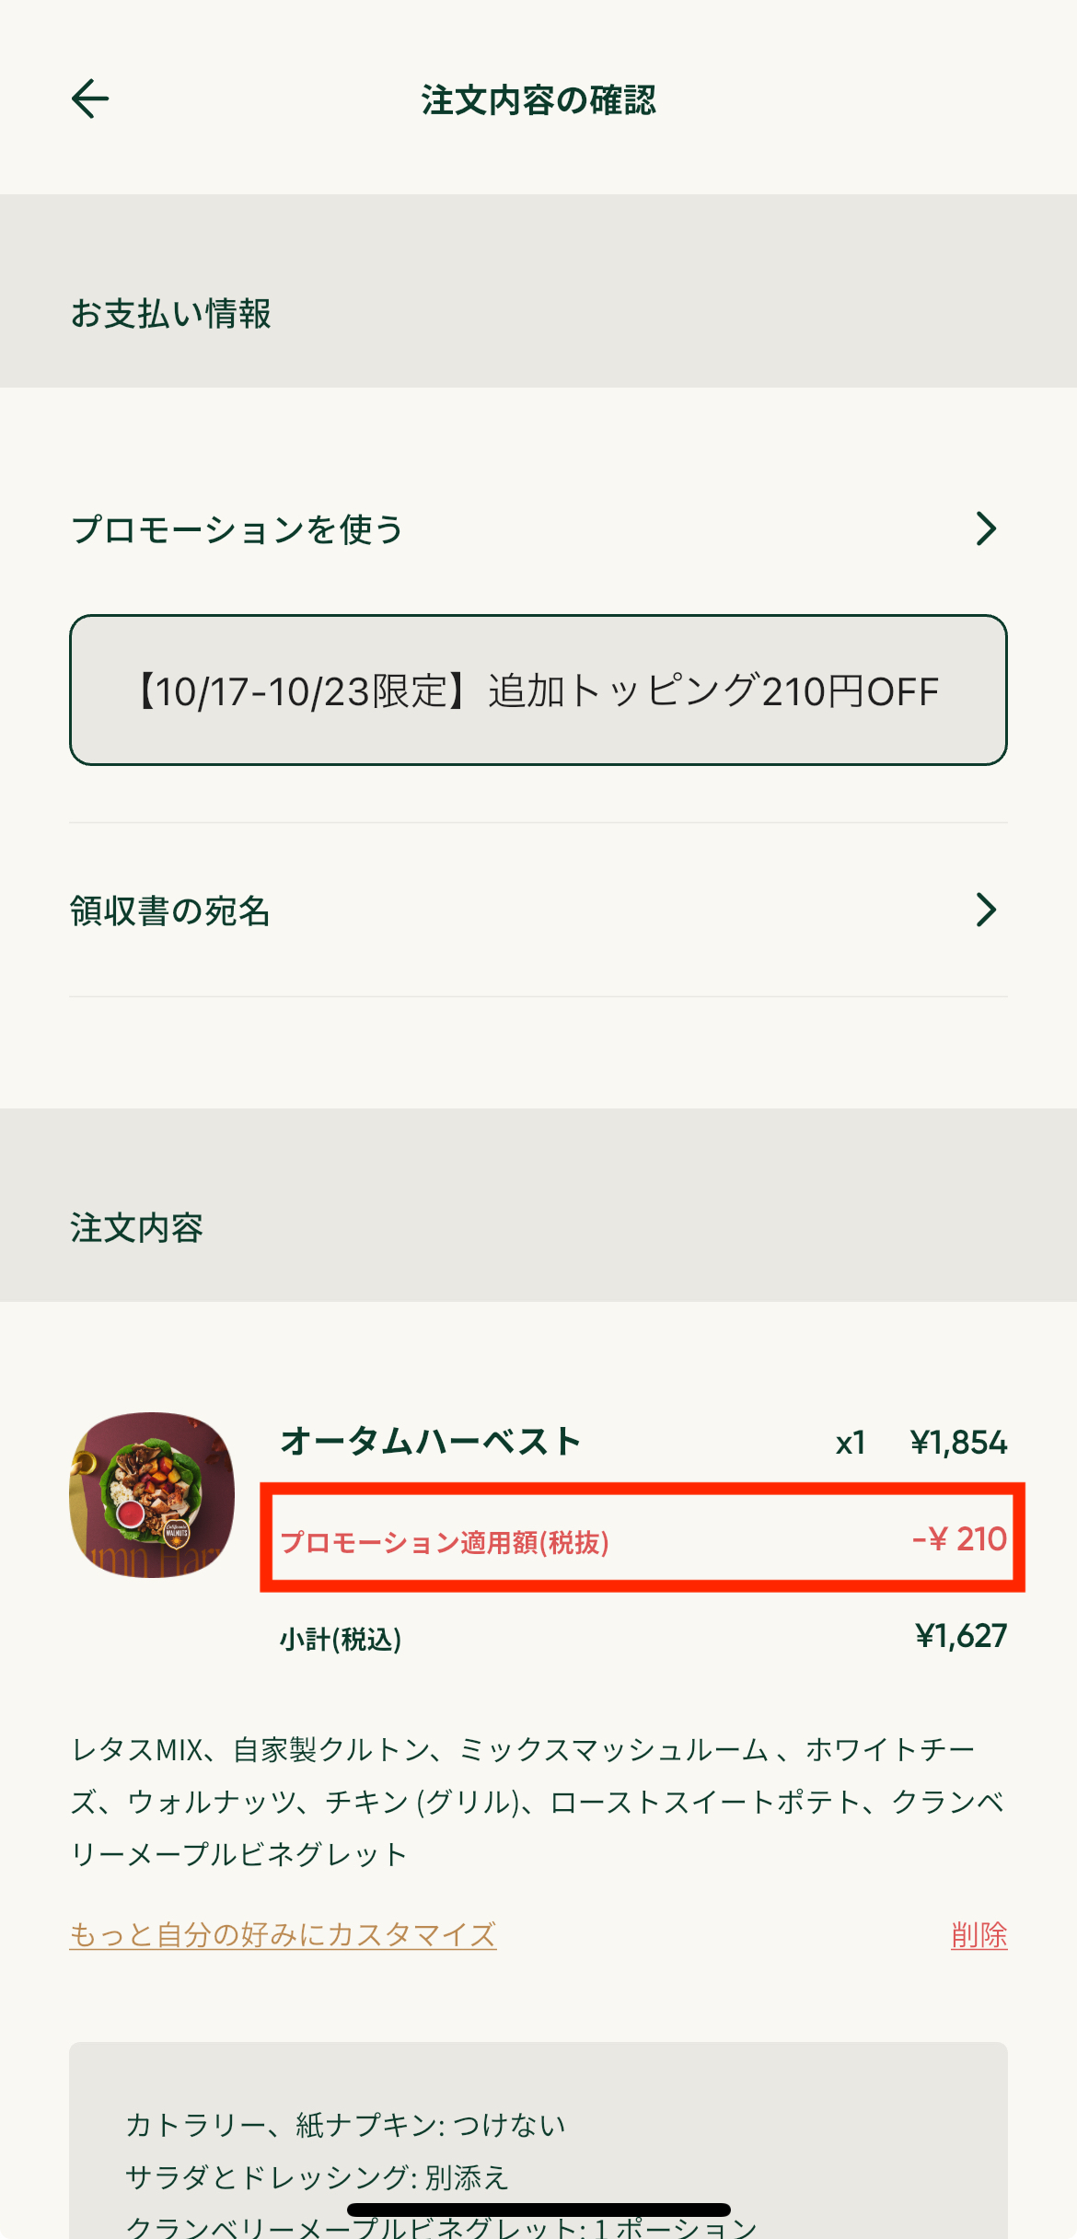Screen dimensions: 1077x2239
Task: Tap the ¥1,854 item price
Action: [x=958, y=1443]
